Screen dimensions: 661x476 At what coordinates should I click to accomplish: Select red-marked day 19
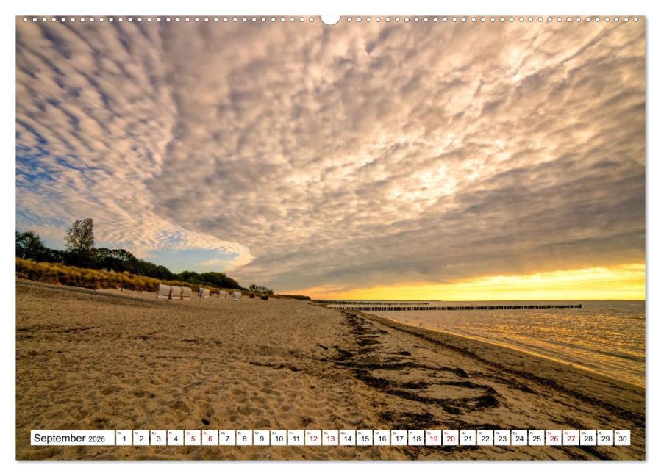pyautogui.click(x=433, y=439)
